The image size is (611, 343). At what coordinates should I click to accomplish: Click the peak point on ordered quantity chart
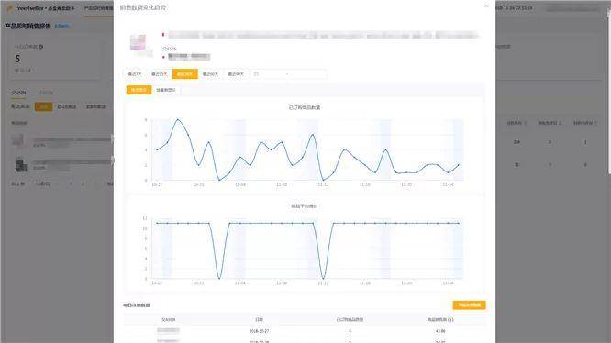(178, 119)
